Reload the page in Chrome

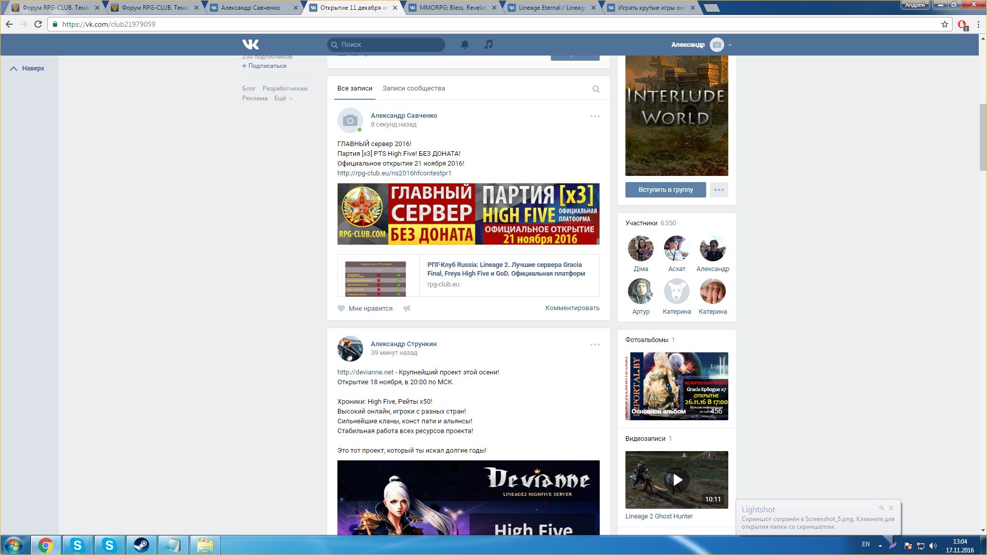(38, 24)
